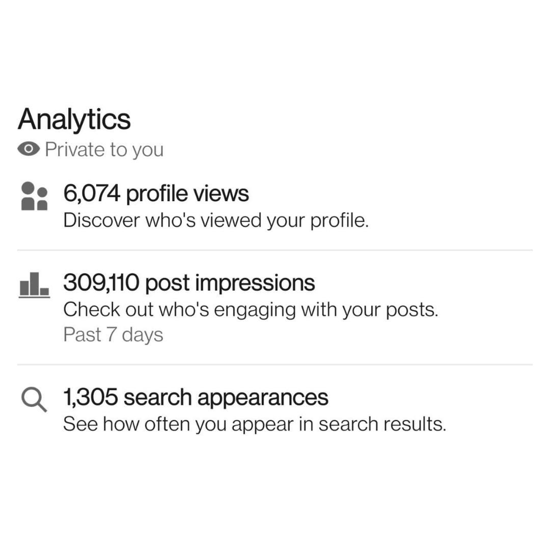550x550 pixels.
Task: Select the Private to you label
Action: pyautogui.click(x=104, y=150)
